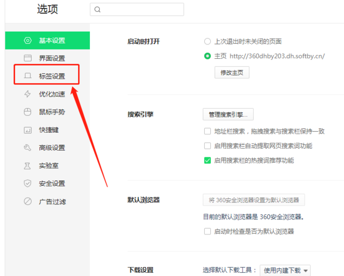Focus the options search input field
Viewport: 344px width, 276px height.
point(137,9)
